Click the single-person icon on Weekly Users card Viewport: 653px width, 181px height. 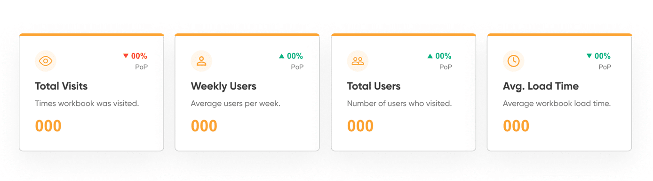(201, 61)
